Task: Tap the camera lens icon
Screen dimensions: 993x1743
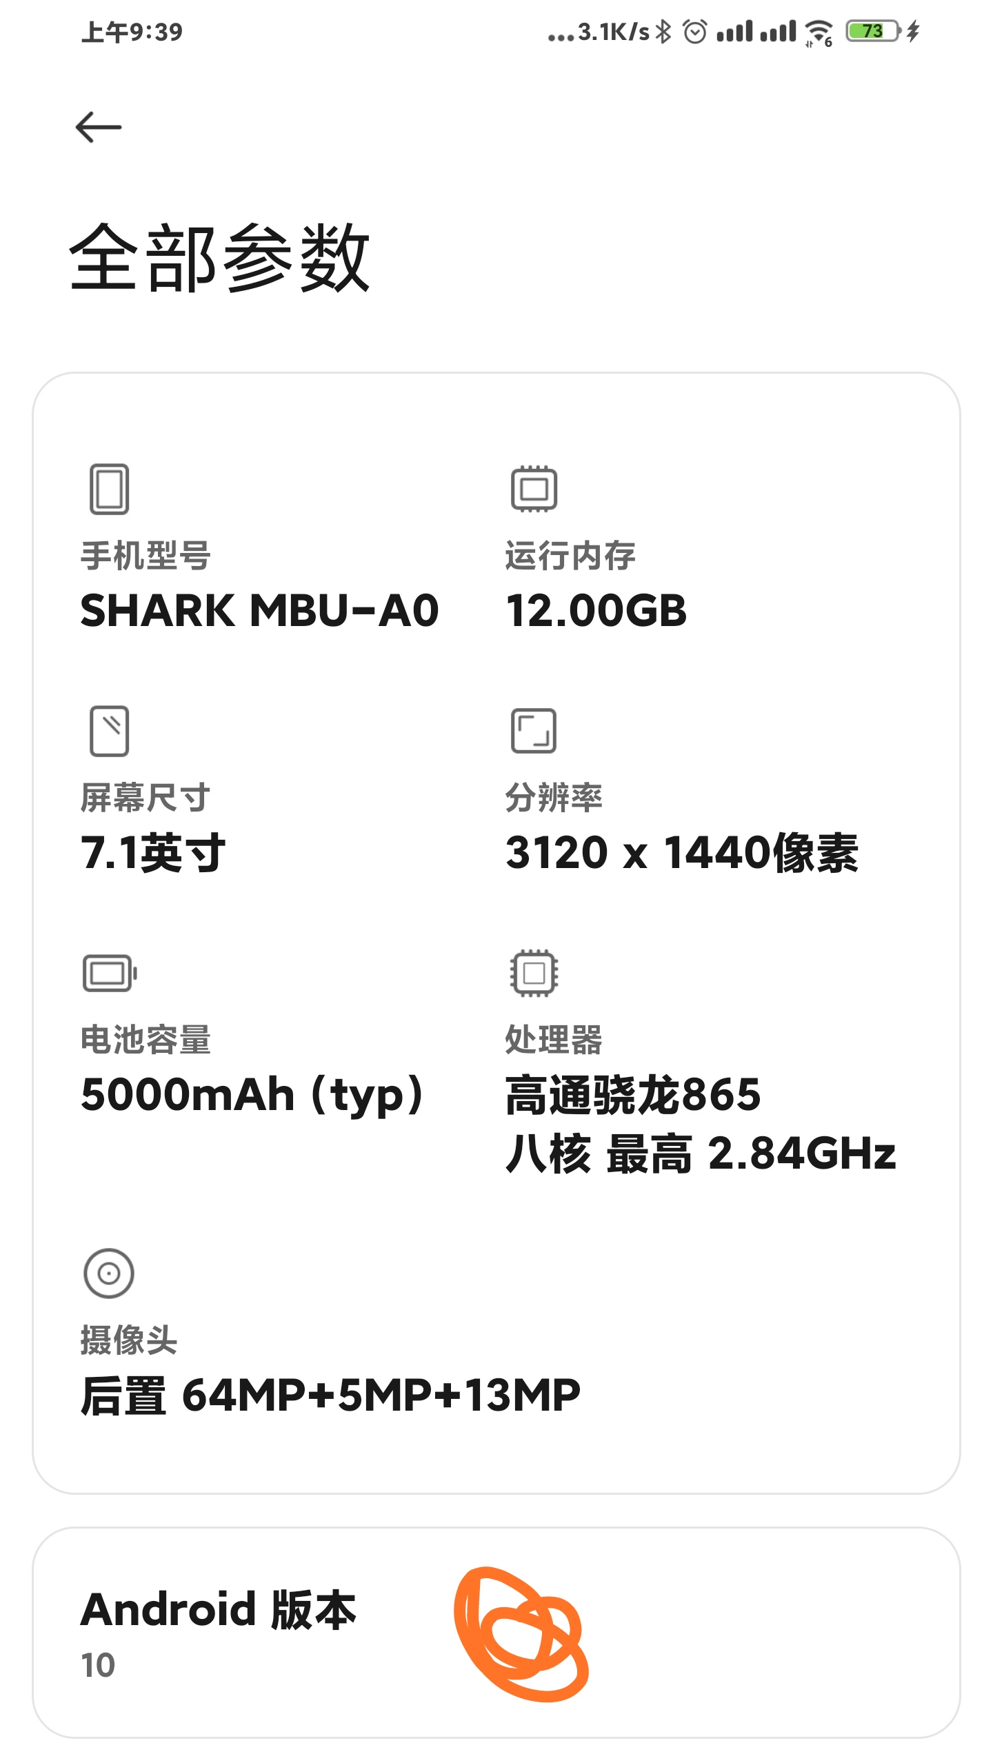Action: tap(109, 1273)
